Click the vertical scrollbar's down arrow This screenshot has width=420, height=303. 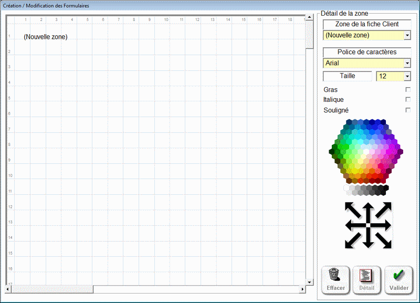[309, 282]
